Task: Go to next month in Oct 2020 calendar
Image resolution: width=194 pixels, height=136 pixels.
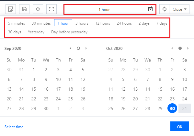Action: pyautogui.click(x=188, y=48)
